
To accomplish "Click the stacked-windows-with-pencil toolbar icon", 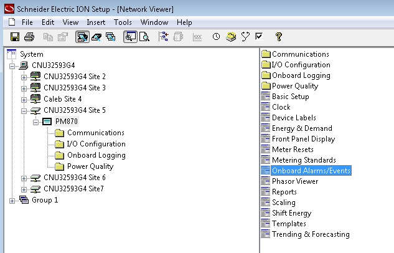I will (111, 37).
